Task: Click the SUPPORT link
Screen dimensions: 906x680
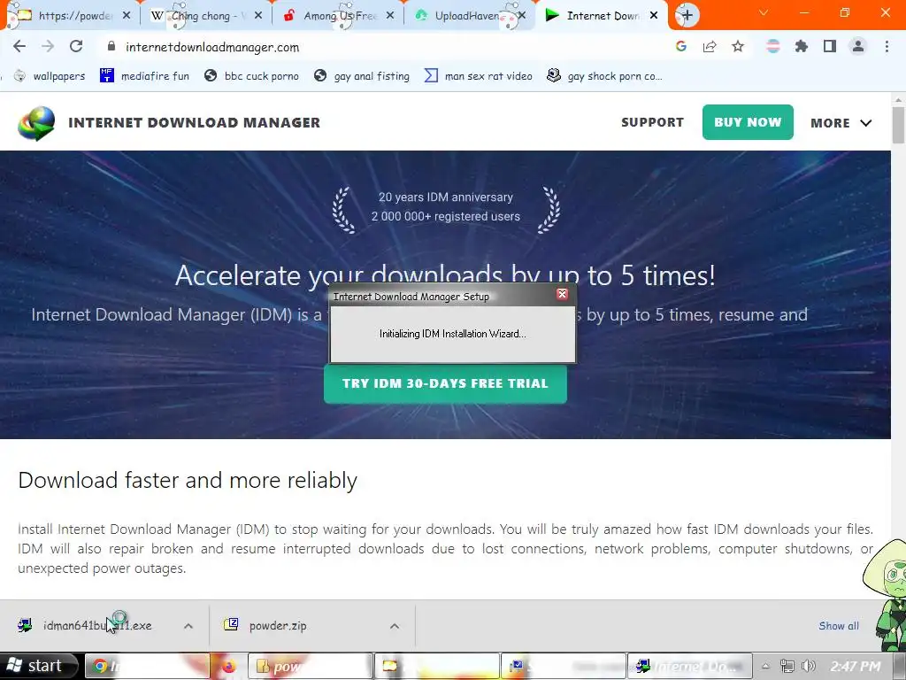Action: 652,122
